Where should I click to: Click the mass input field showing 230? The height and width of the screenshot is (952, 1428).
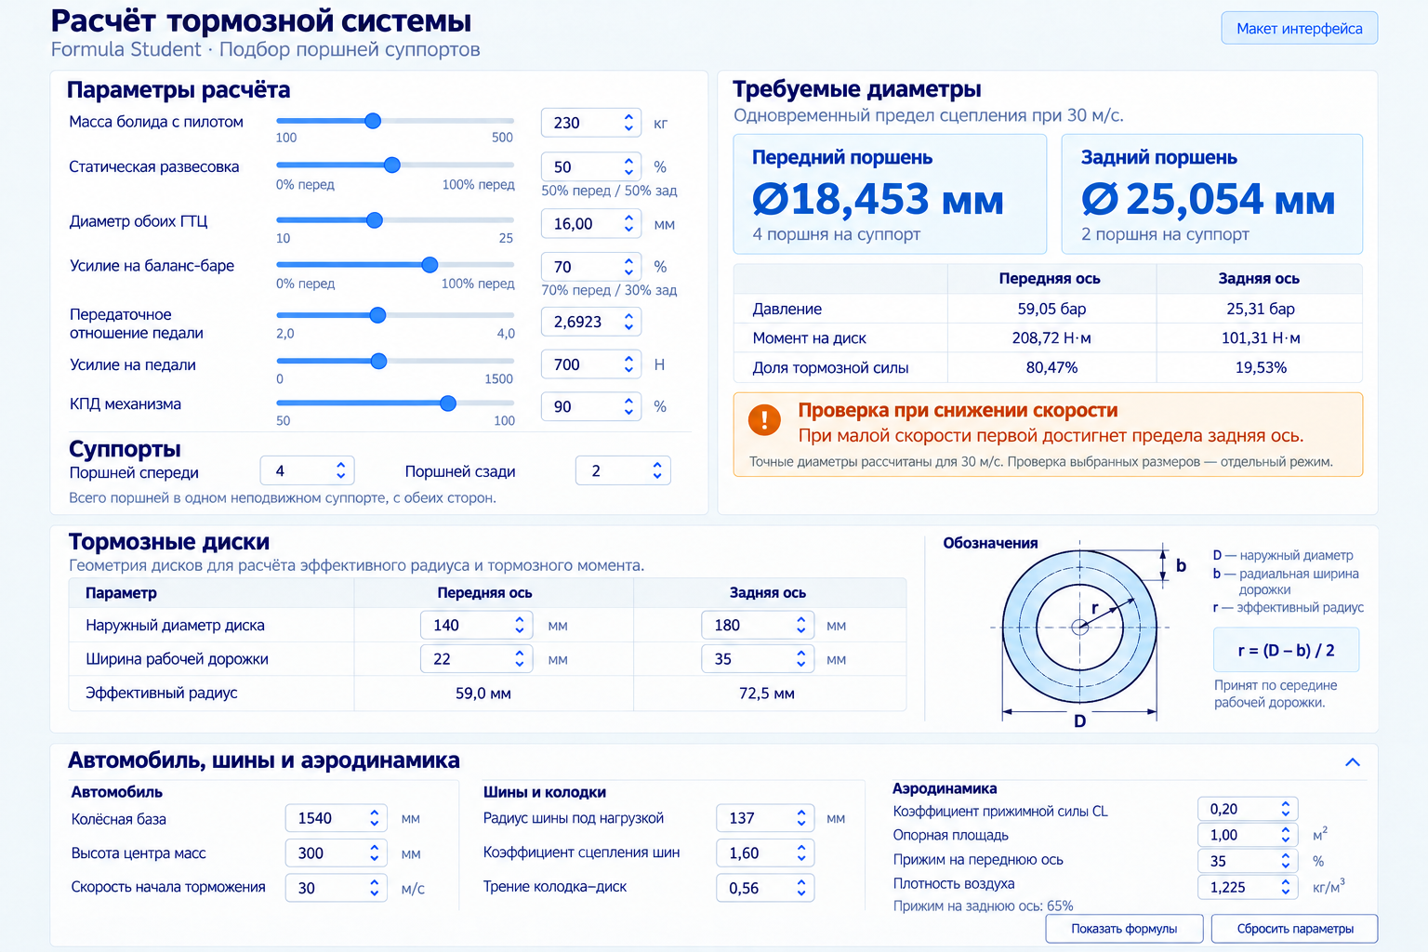[591, 123]
